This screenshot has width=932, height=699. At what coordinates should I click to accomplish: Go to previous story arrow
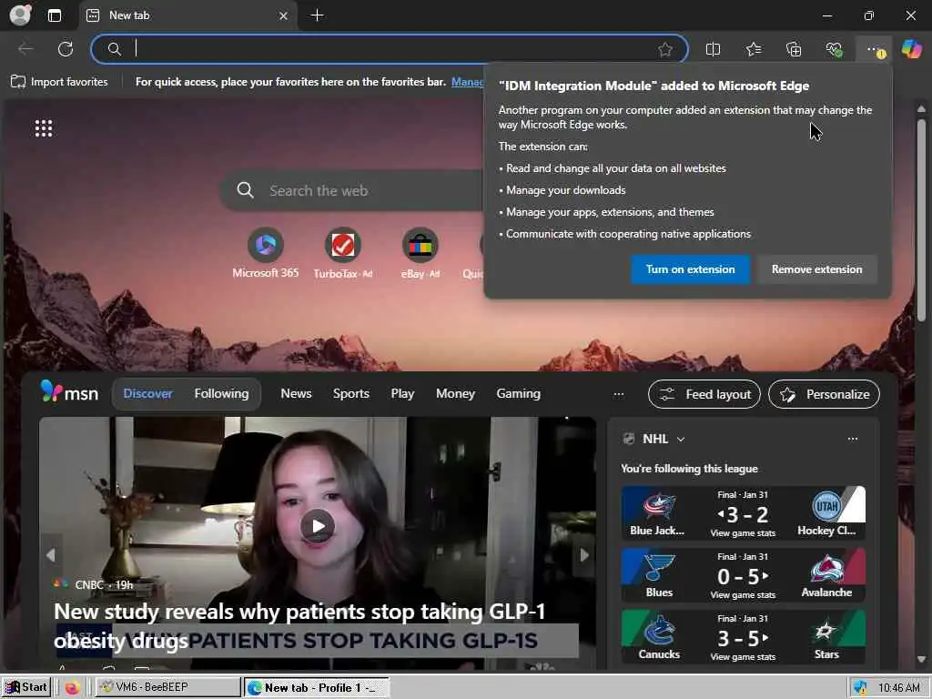pyautogui.click(x=51, y=555)
